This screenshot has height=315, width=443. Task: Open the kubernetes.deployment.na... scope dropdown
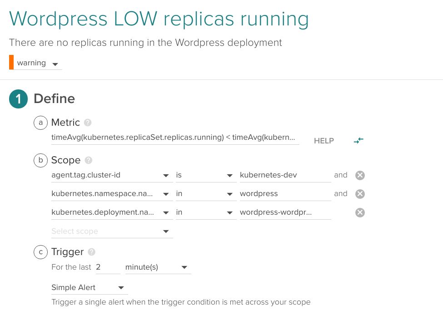[x=112, y=212]
